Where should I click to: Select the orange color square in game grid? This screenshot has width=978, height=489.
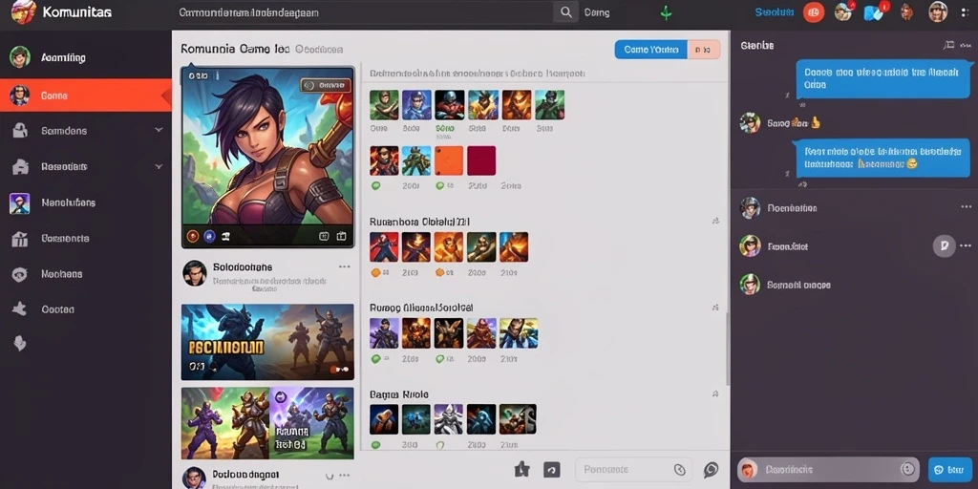(449, 160)
